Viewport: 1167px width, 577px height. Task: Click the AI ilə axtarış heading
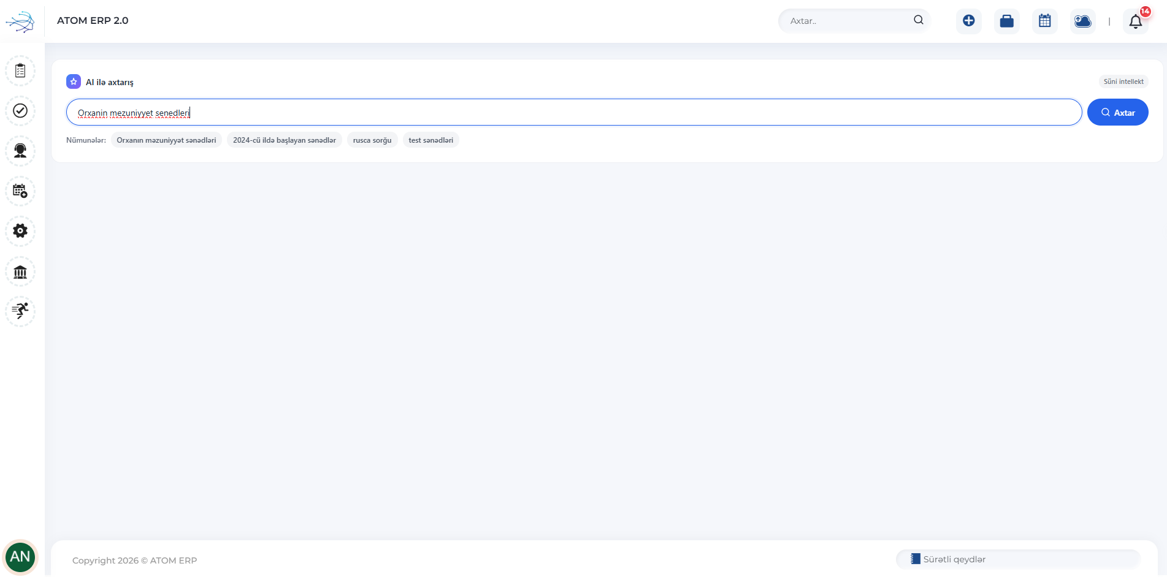tap(110, 82)
